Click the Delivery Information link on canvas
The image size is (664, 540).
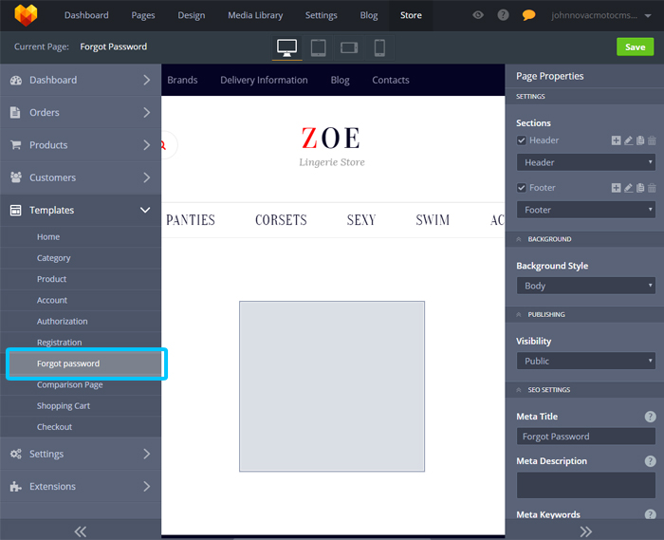(x=264, y=80)
